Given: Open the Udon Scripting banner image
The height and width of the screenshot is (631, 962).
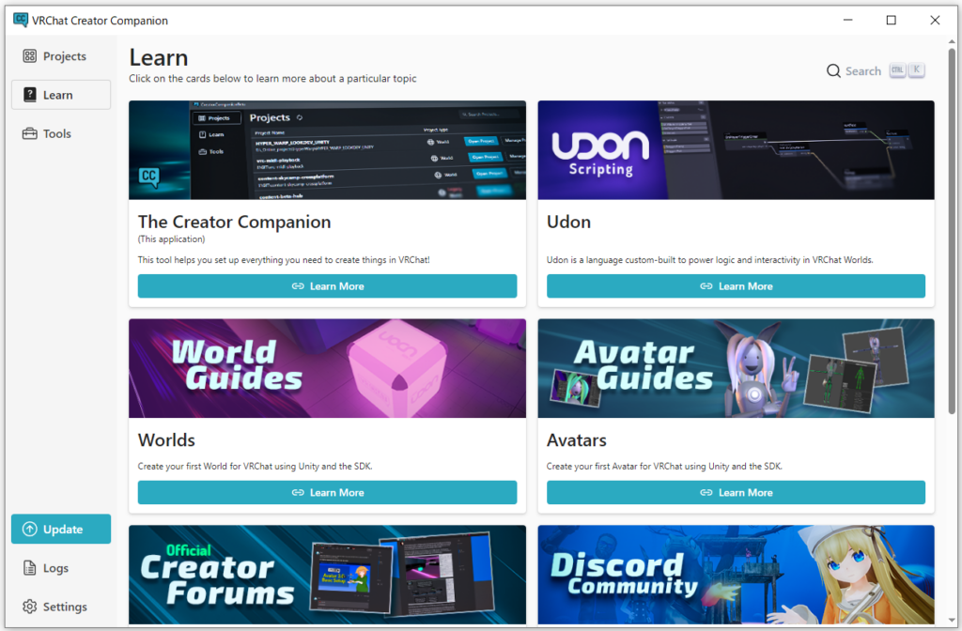Looking at the screenshot, I should point(736,150).
